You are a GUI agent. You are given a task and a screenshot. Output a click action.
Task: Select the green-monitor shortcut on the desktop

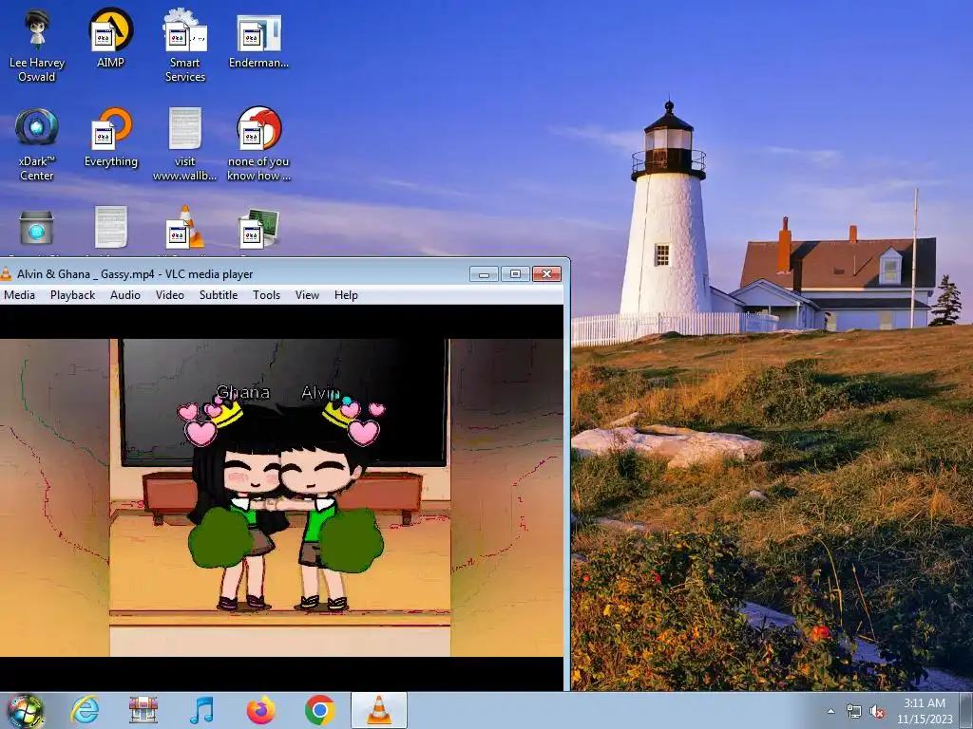[258, 228]
